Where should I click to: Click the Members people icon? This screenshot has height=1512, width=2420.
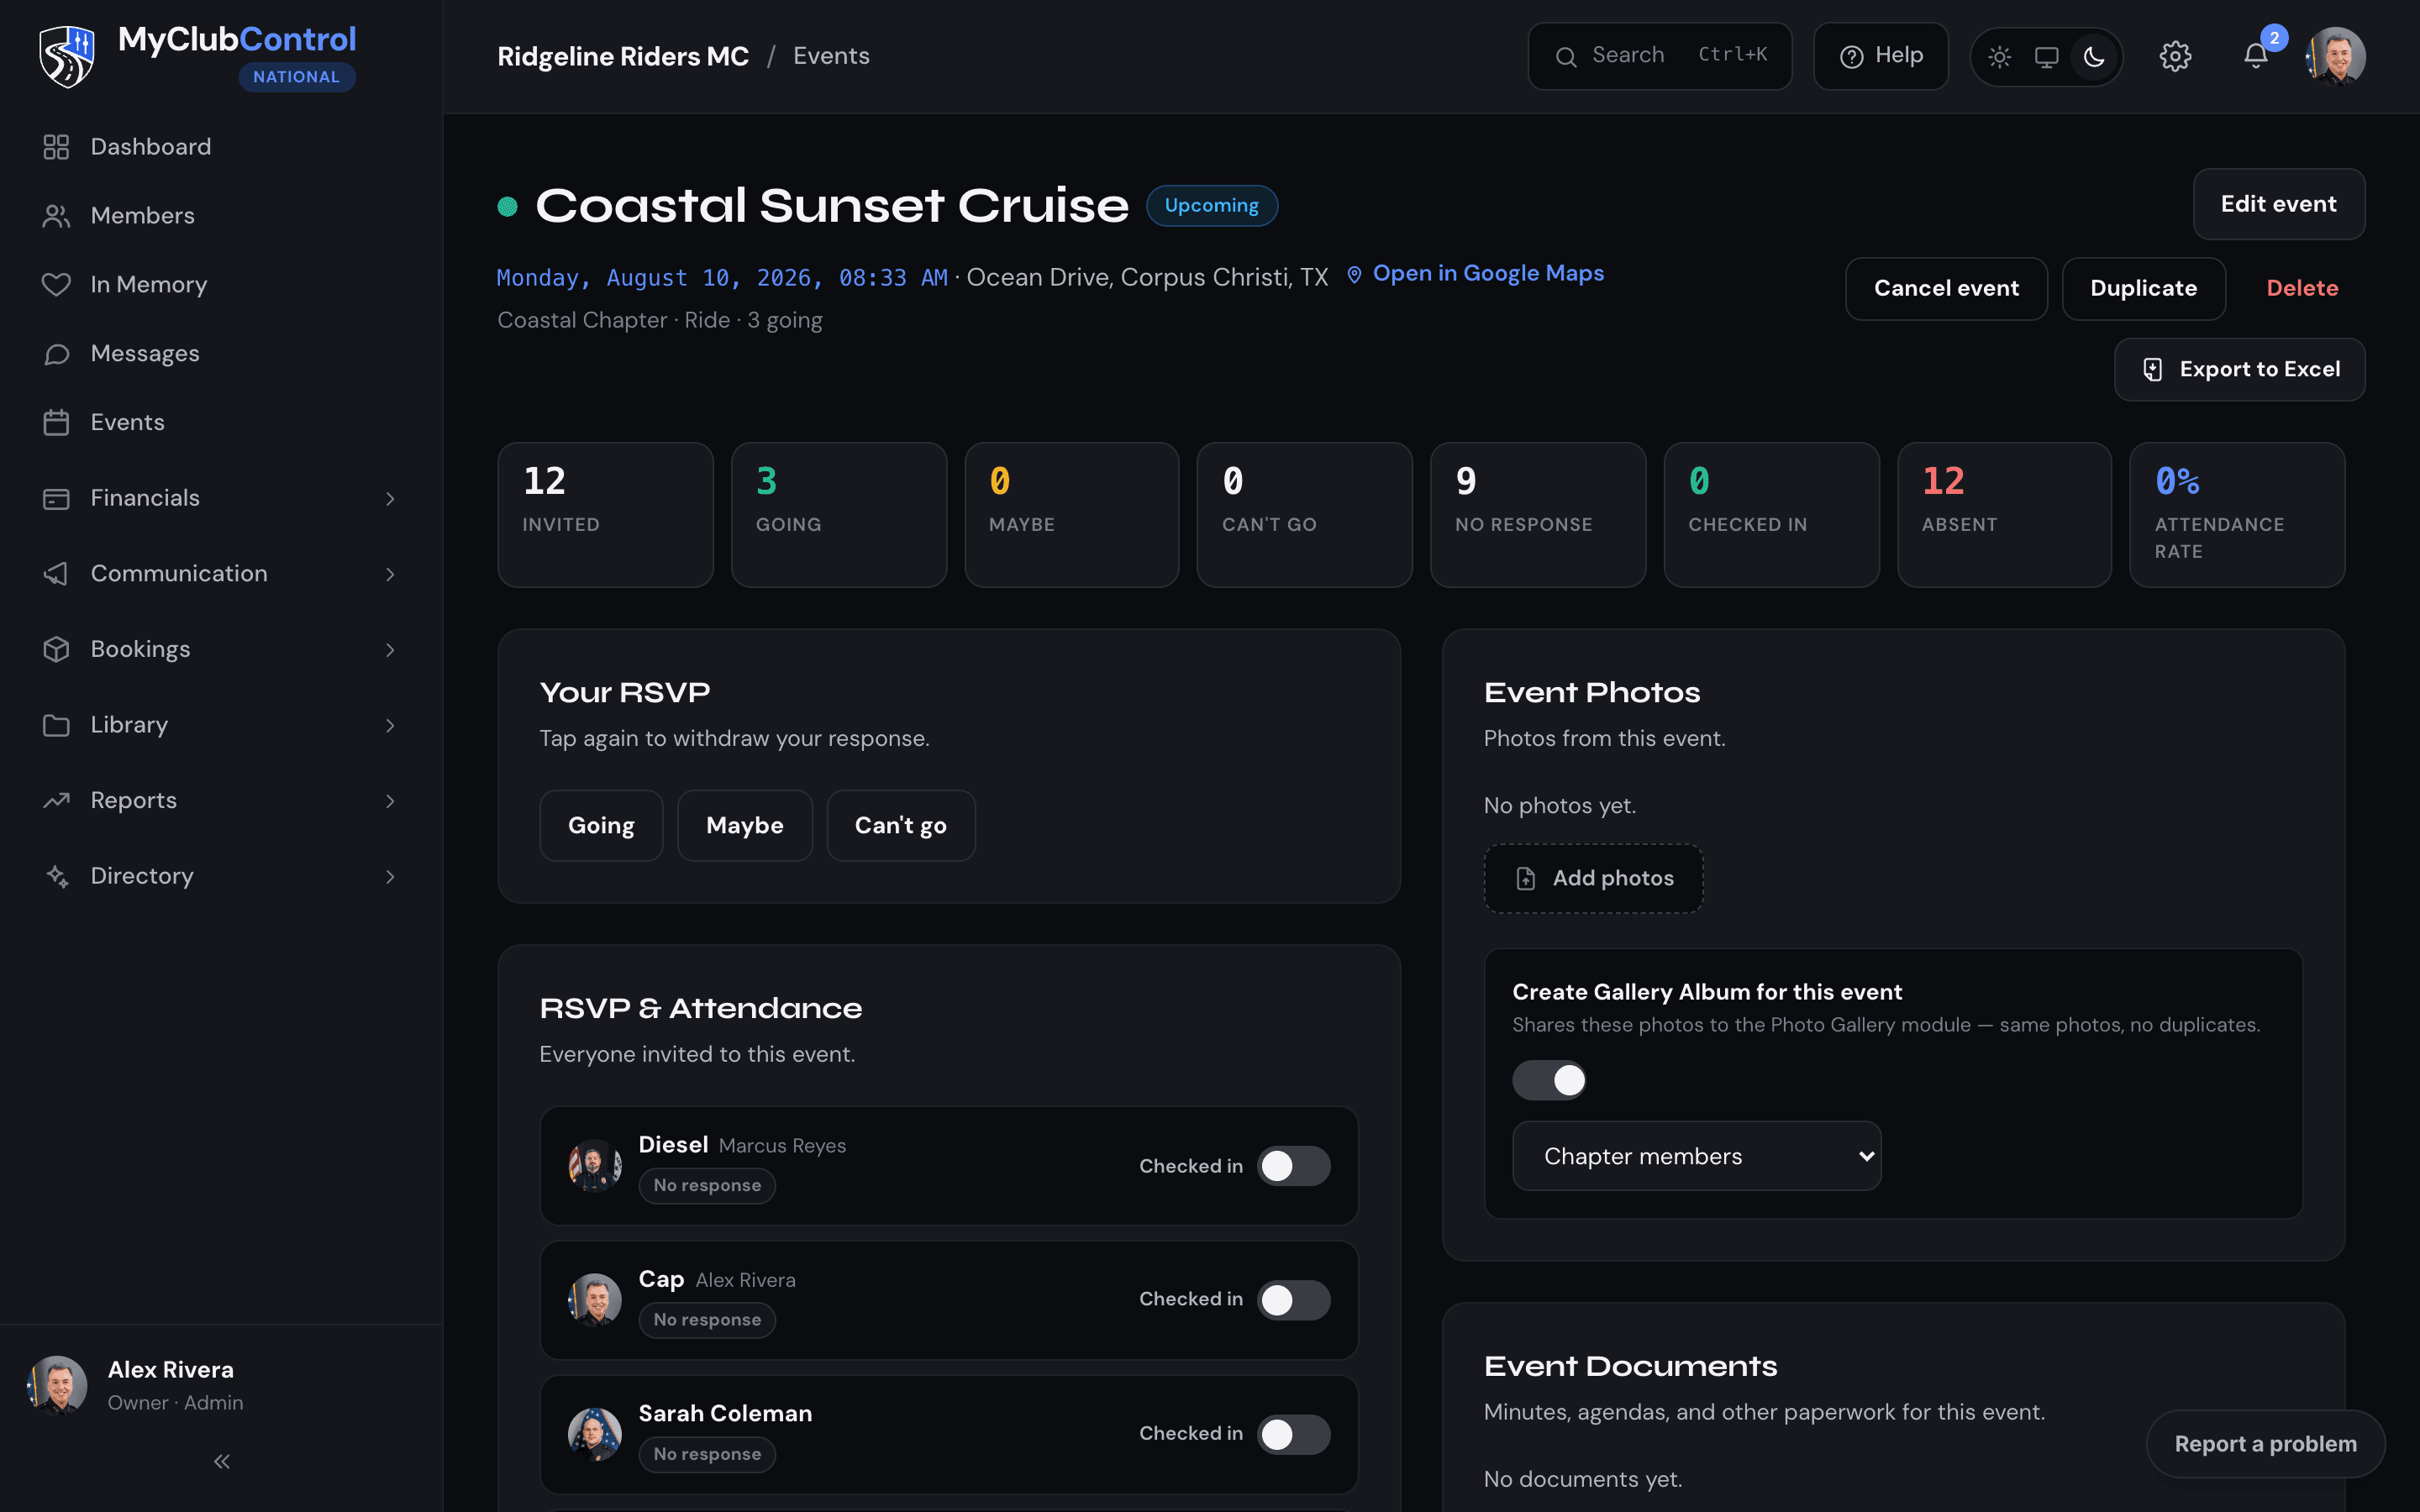[56, 216]
